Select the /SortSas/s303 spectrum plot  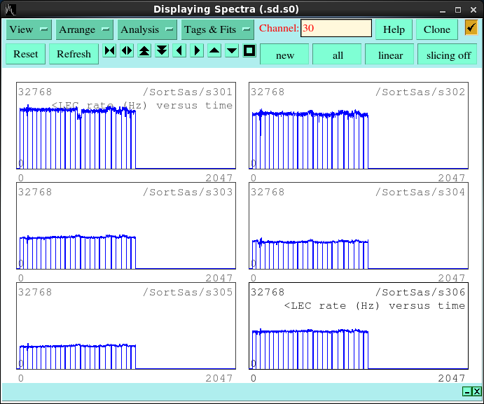tap(126, 225)
